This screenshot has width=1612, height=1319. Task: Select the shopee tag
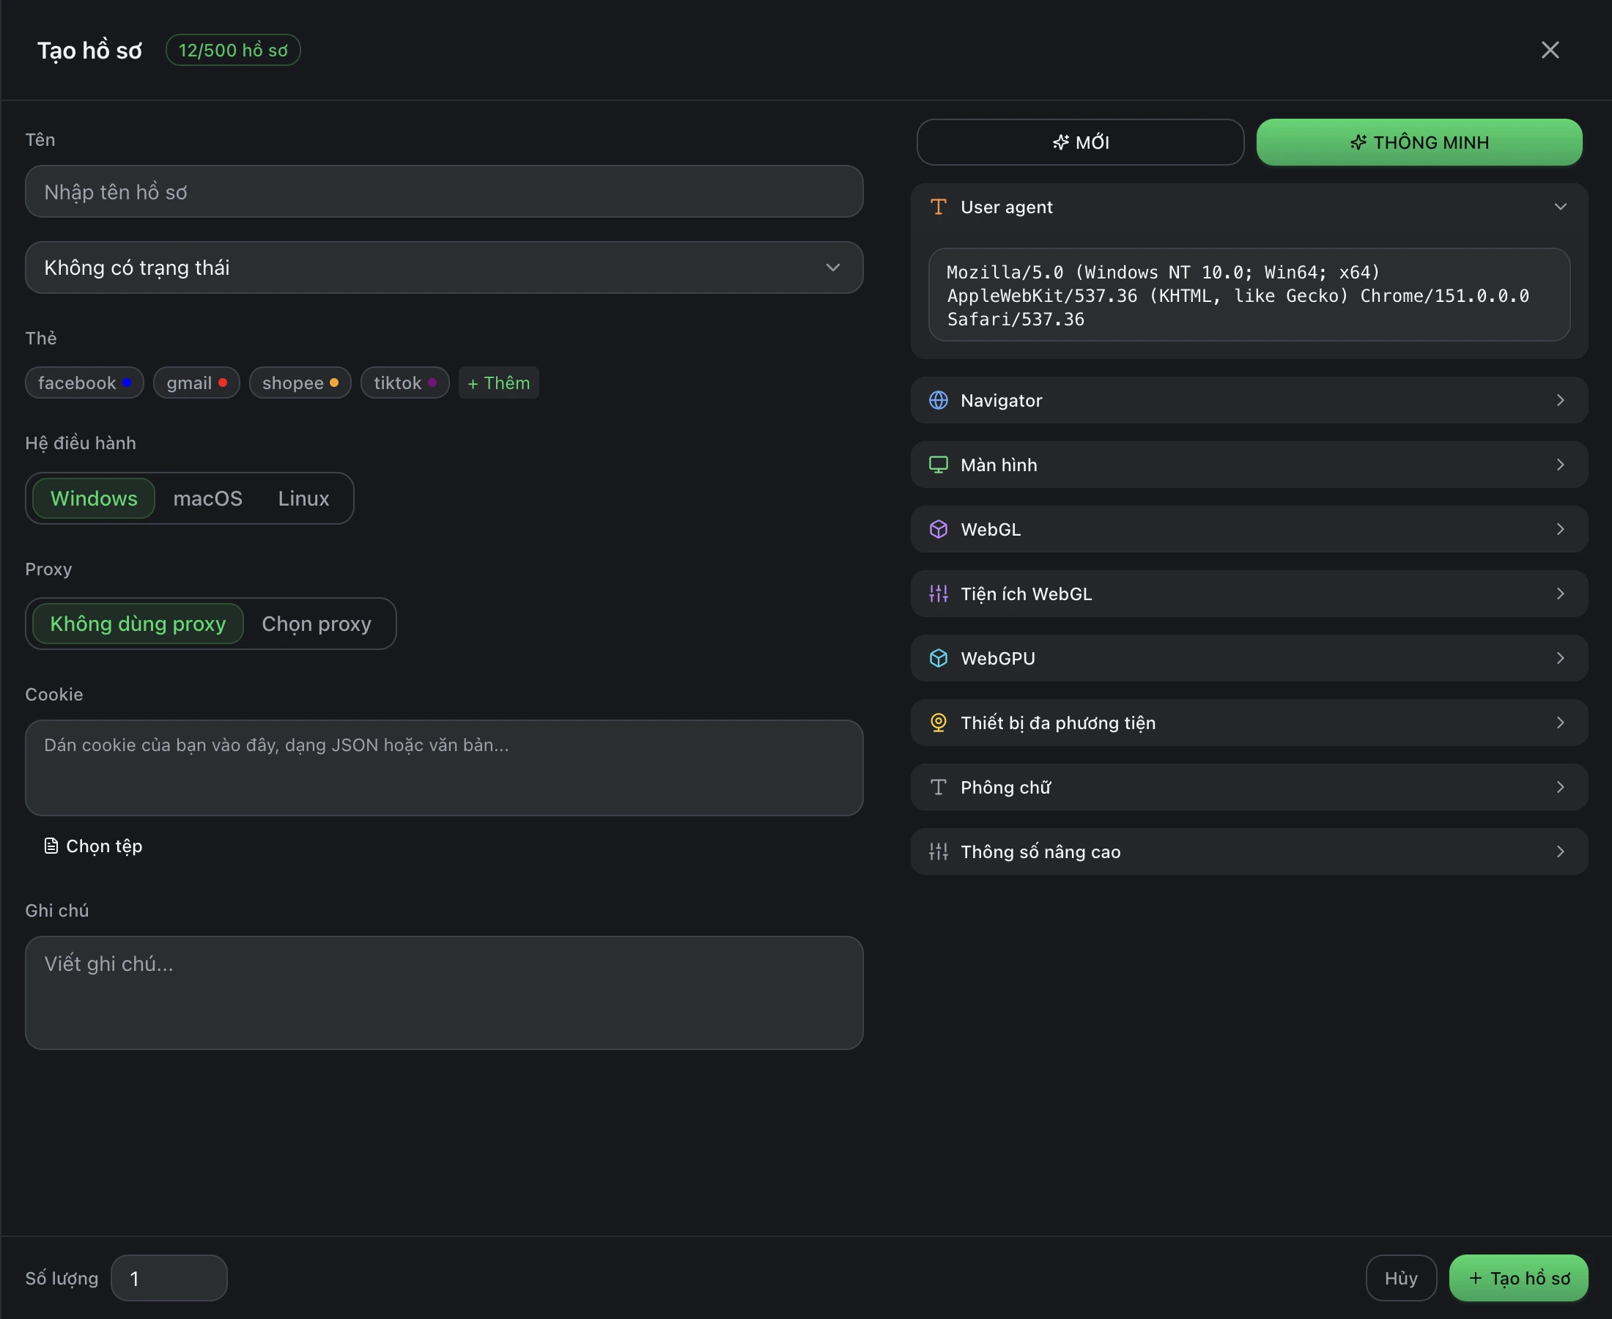300,383
